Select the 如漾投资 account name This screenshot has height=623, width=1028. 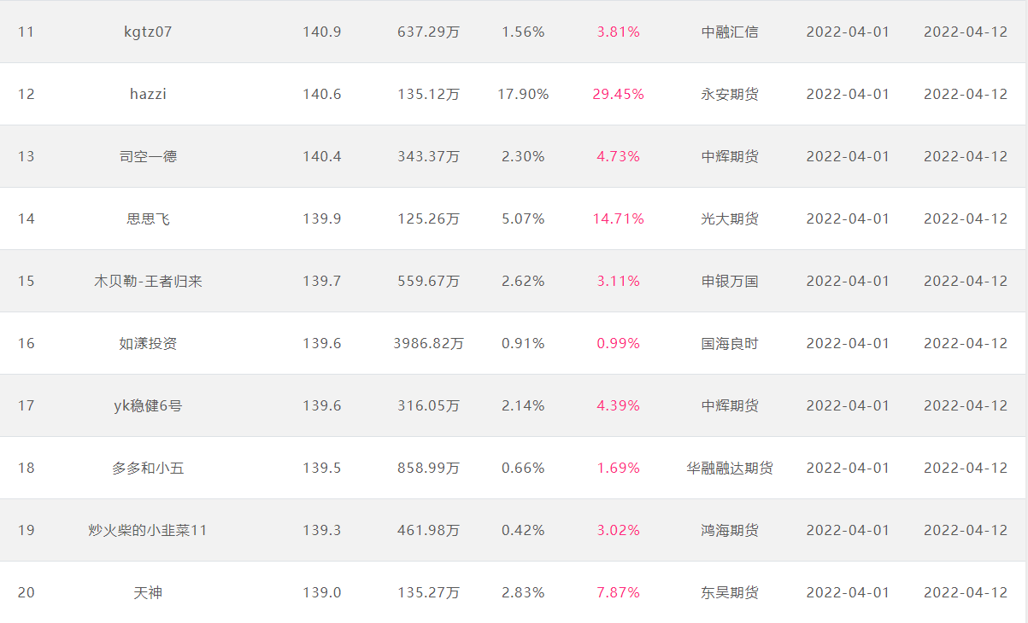click(148, 343)
